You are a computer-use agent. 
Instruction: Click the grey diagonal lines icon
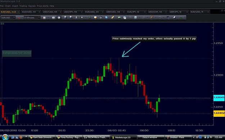click(x=130, y=18)
